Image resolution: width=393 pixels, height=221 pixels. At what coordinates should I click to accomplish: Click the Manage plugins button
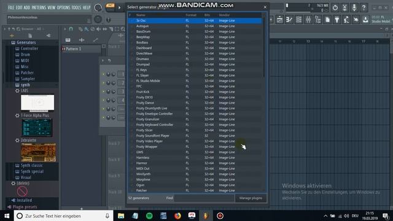251,198
